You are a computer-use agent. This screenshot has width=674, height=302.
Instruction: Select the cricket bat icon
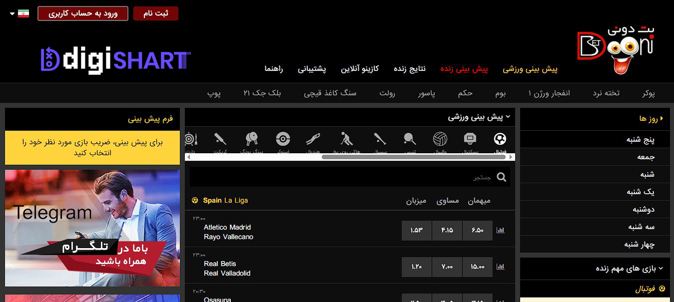(x=220, y=139)
